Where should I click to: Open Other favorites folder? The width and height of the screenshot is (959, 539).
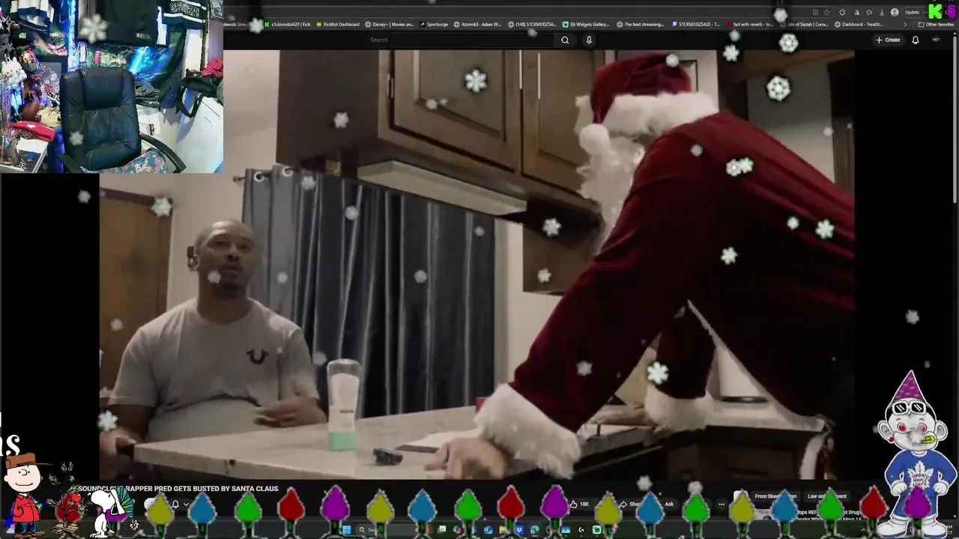(937, 25)
